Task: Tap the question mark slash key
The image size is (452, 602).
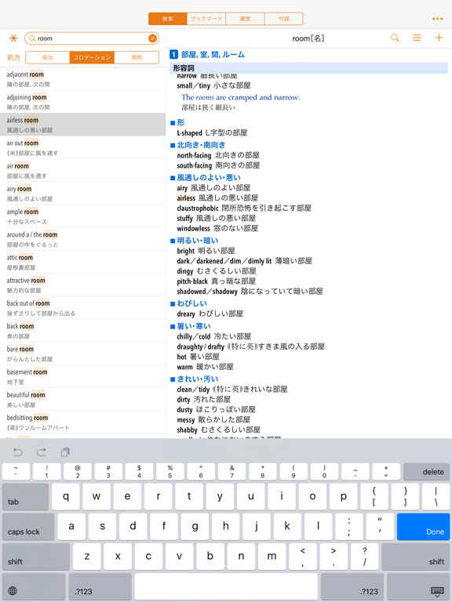Action: pyautogui.click(x=364, y=557)
